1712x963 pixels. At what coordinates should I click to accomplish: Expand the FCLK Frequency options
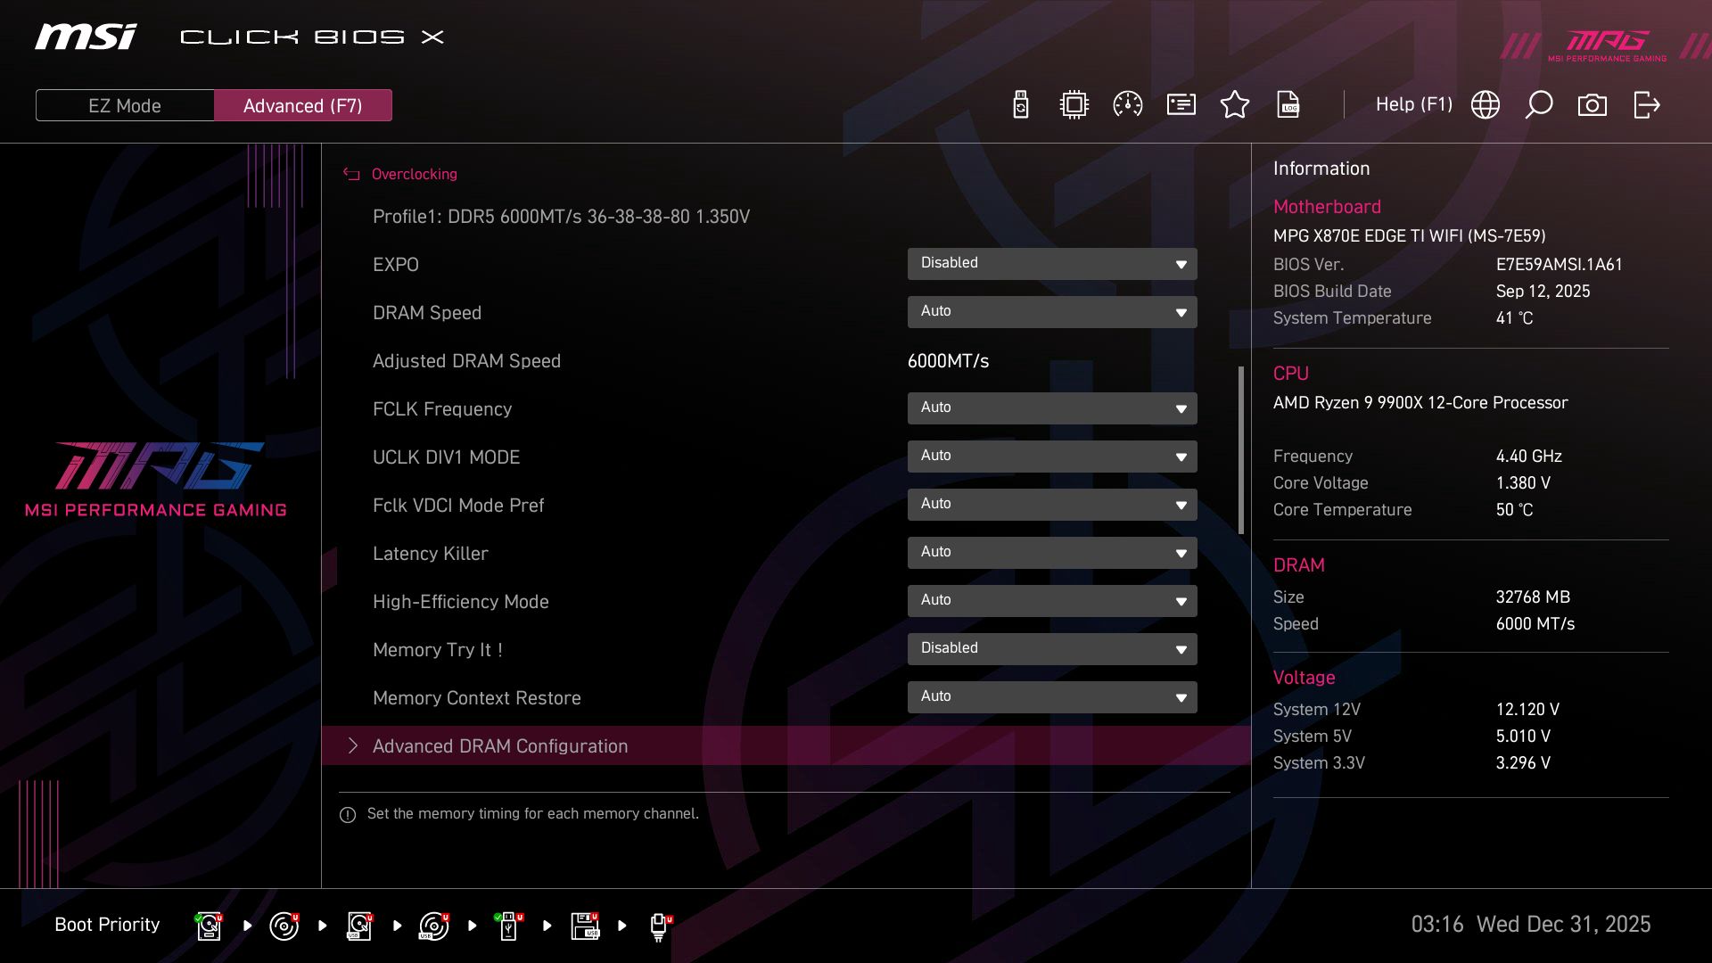(x=1052, y=408)
